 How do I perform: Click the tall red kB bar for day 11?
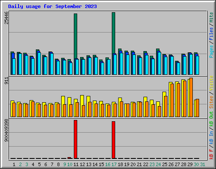76,139
